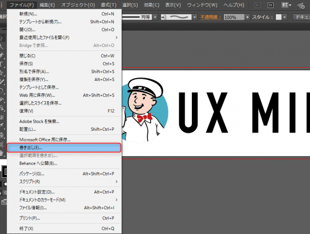Open the stroke profile 均等 dropdown

[x=155, y=17]
